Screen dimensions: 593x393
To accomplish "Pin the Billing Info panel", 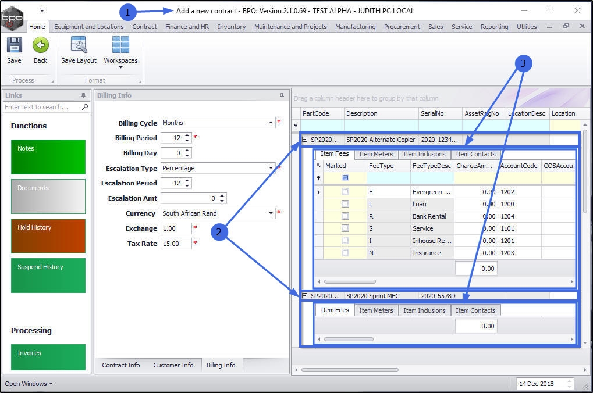I will 282,95.
